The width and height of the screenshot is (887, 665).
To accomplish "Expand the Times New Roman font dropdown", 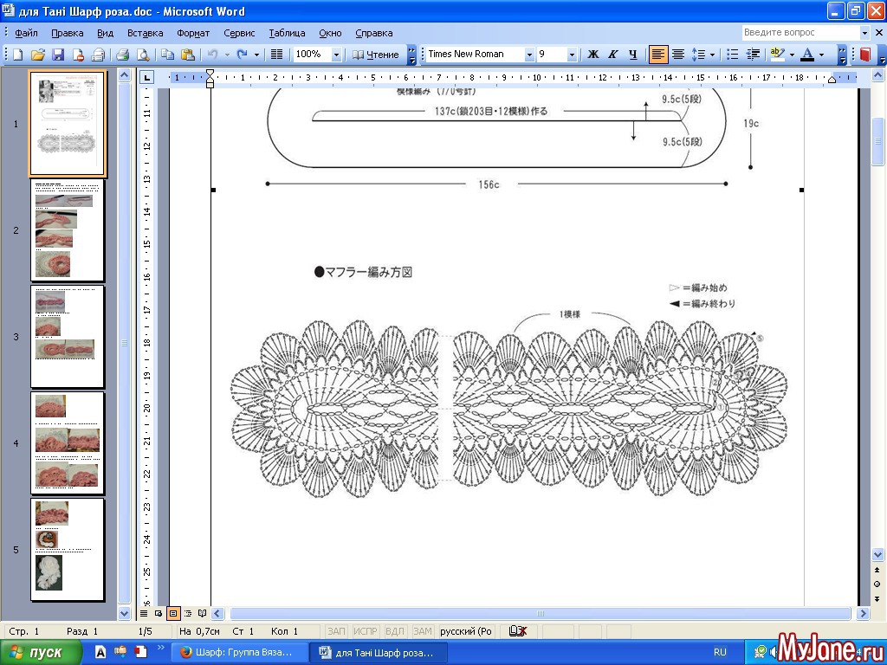I will coord(529,55).
